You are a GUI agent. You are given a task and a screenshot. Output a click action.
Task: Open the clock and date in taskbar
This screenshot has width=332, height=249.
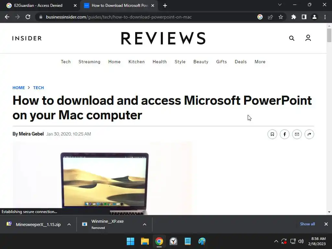click(x=317, y=241)
